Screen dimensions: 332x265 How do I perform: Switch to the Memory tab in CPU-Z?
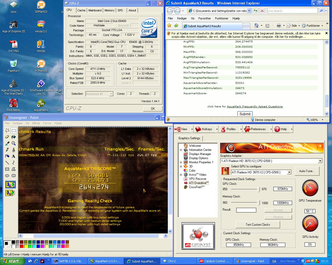109,10
